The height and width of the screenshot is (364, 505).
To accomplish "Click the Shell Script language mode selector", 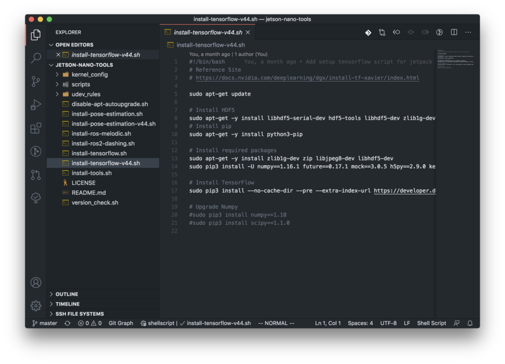I will [x=431, y=323].
